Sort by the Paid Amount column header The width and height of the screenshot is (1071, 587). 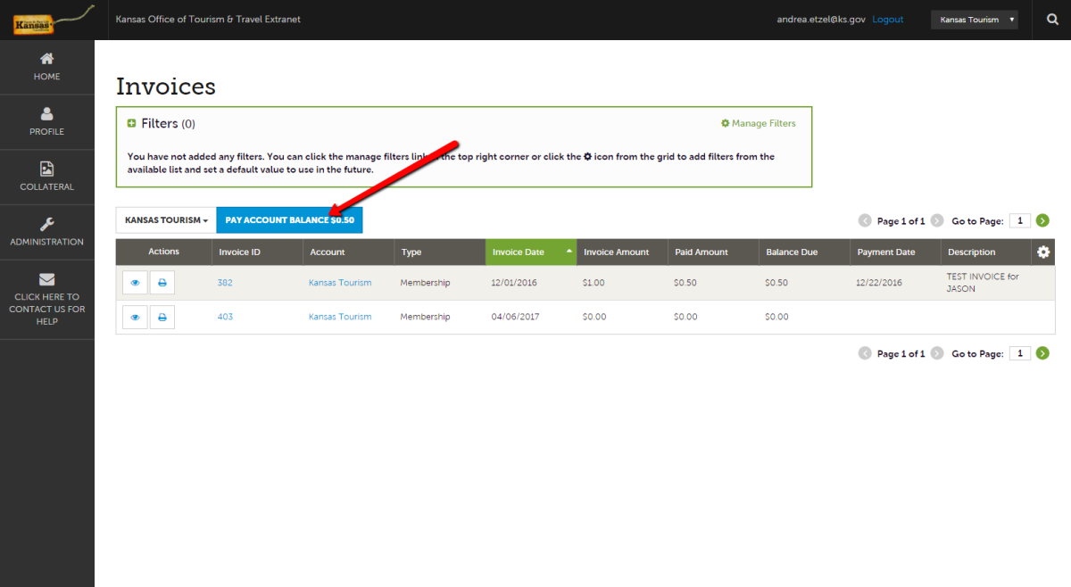(713, 252)
